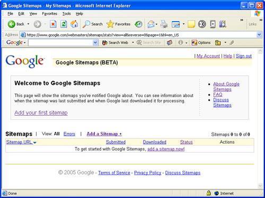Click the Mail envelope icon

(x=151, y=24)
